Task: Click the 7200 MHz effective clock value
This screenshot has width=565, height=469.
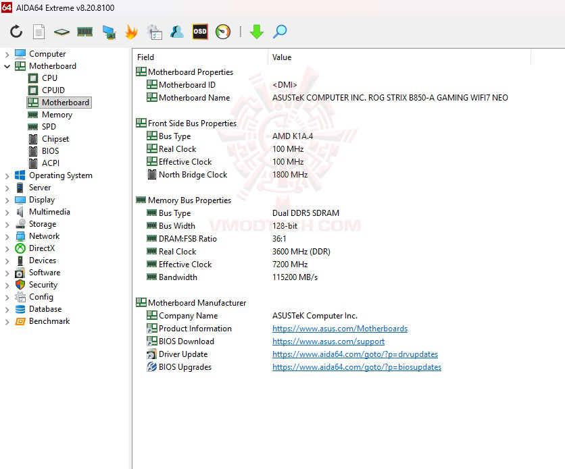Action: pos(290,265)
